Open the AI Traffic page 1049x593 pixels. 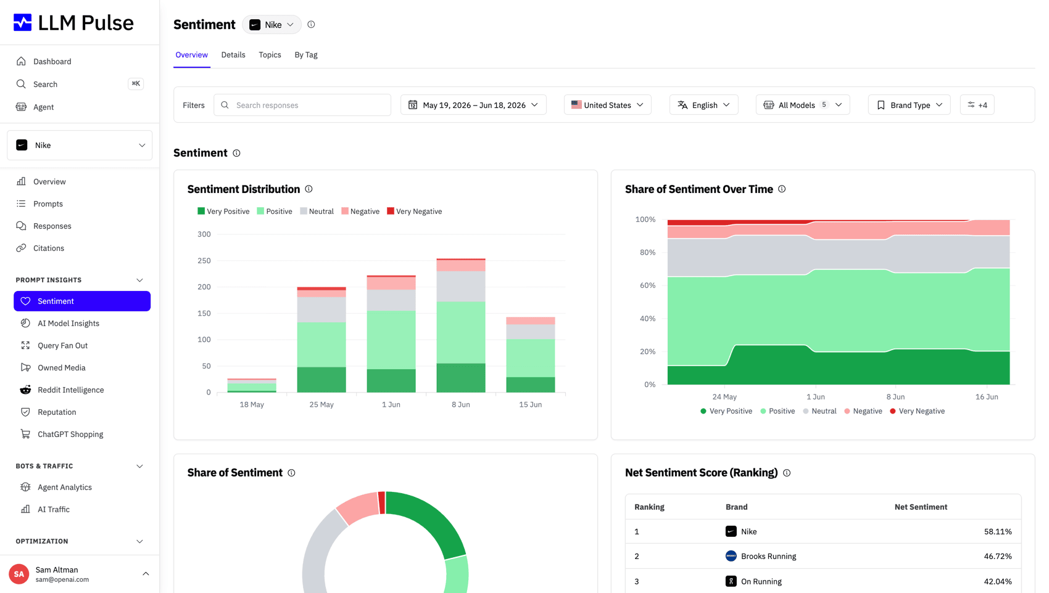point(53,509)
